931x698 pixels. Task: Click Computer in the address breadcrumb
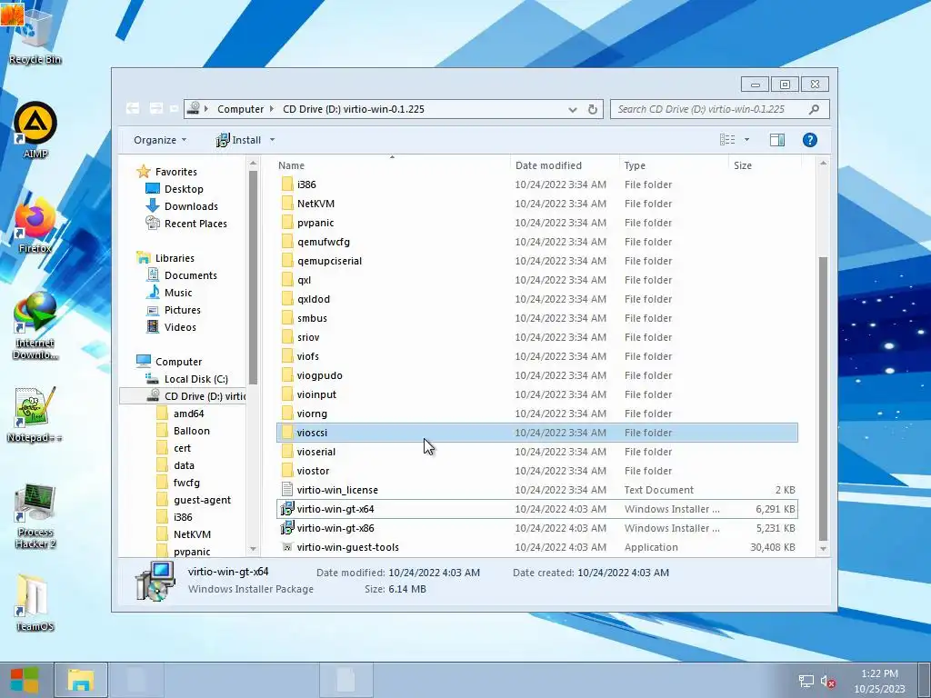pos(240,109)
